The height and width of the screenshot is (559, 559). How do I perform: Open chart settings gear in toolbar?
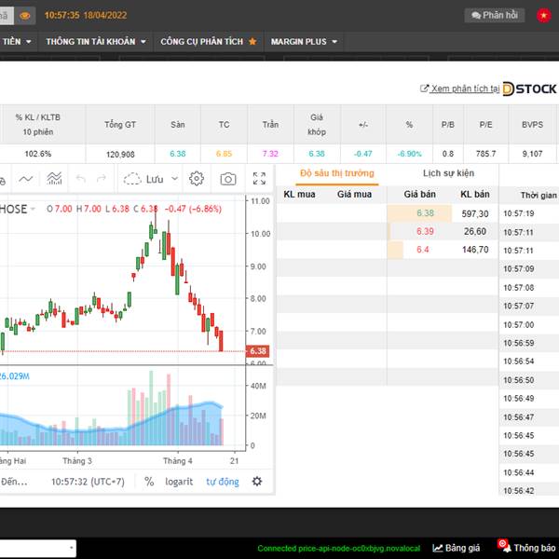[197, 179]
